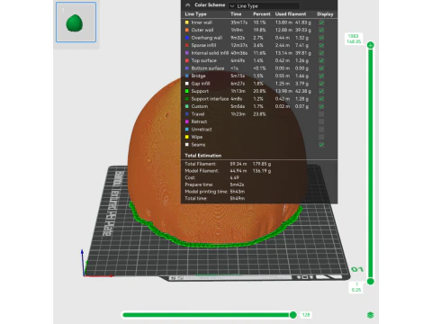The width and height of the screenshot is (432, 324).
Task: Click the layers stack icon at bottom right
Action: [371, 315]
